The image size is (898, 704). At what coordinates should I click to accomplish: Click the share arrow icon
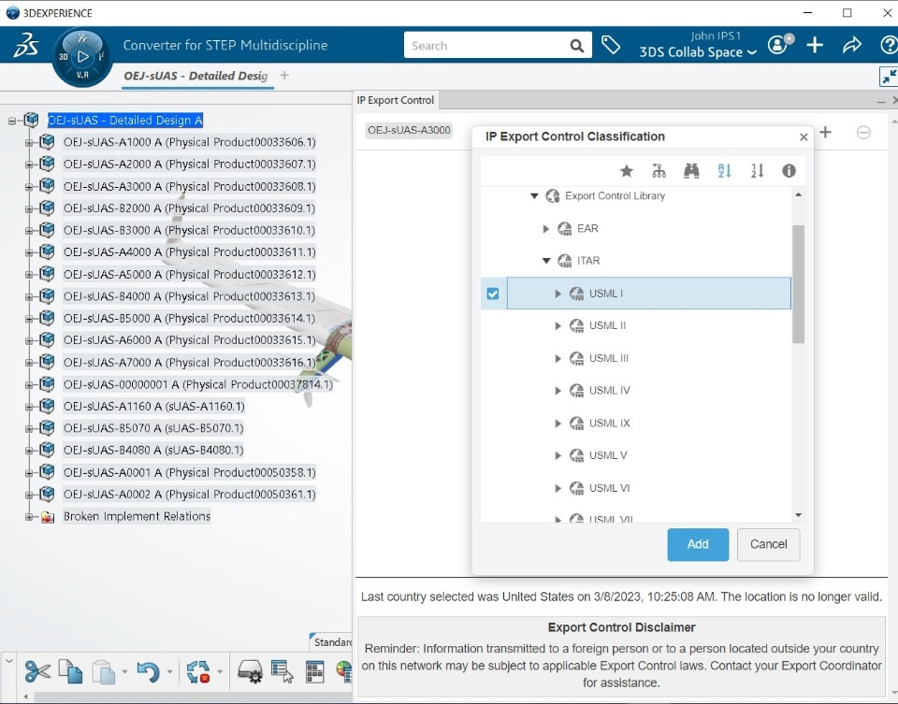(851, 45)
